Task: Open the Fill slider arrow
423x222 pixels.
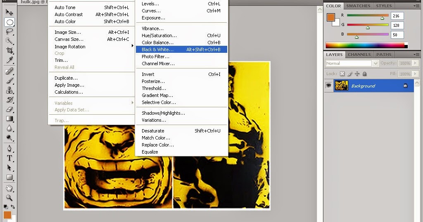Action: pyautogui.click(x=416, y=74)
